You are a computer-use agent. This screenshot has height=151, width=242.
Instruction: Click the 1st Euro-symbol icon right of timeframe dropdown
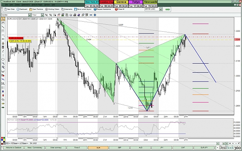click(x=46, y=15)
